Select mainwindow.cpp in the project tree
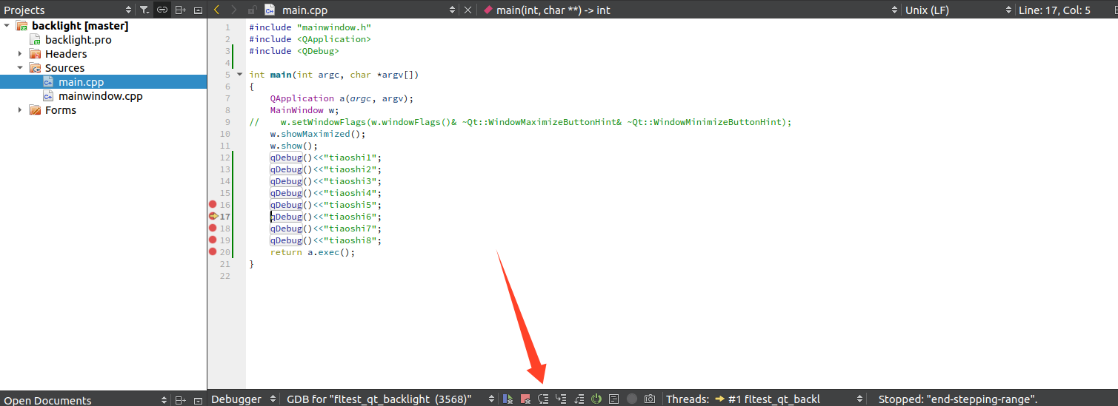The width and height of the screenshot is (1118, 406). point(100,96)
